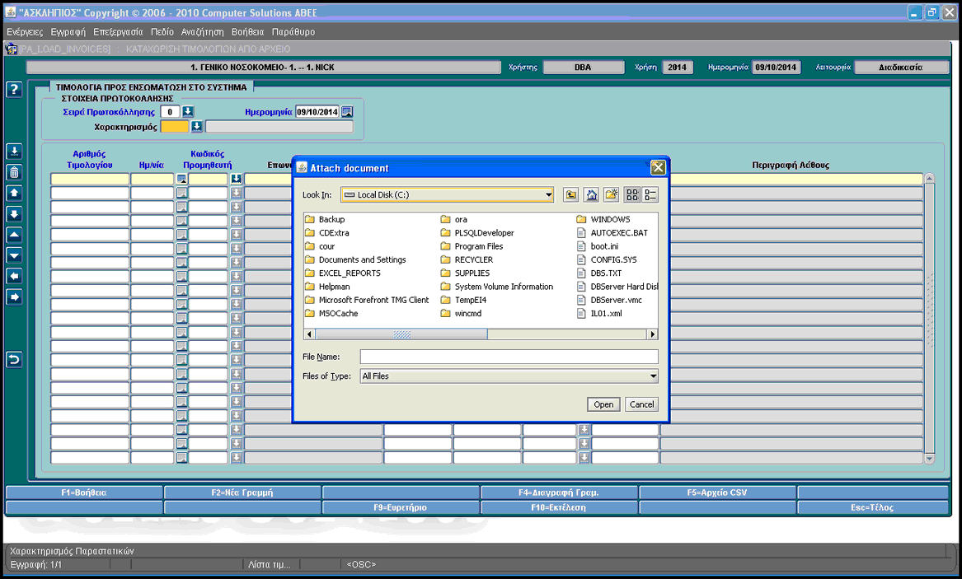Image resolution: width=962 pixels, height=579 pixels.
Task: Select the PLSQLDeveloper folder
Action: coord(478,233)
